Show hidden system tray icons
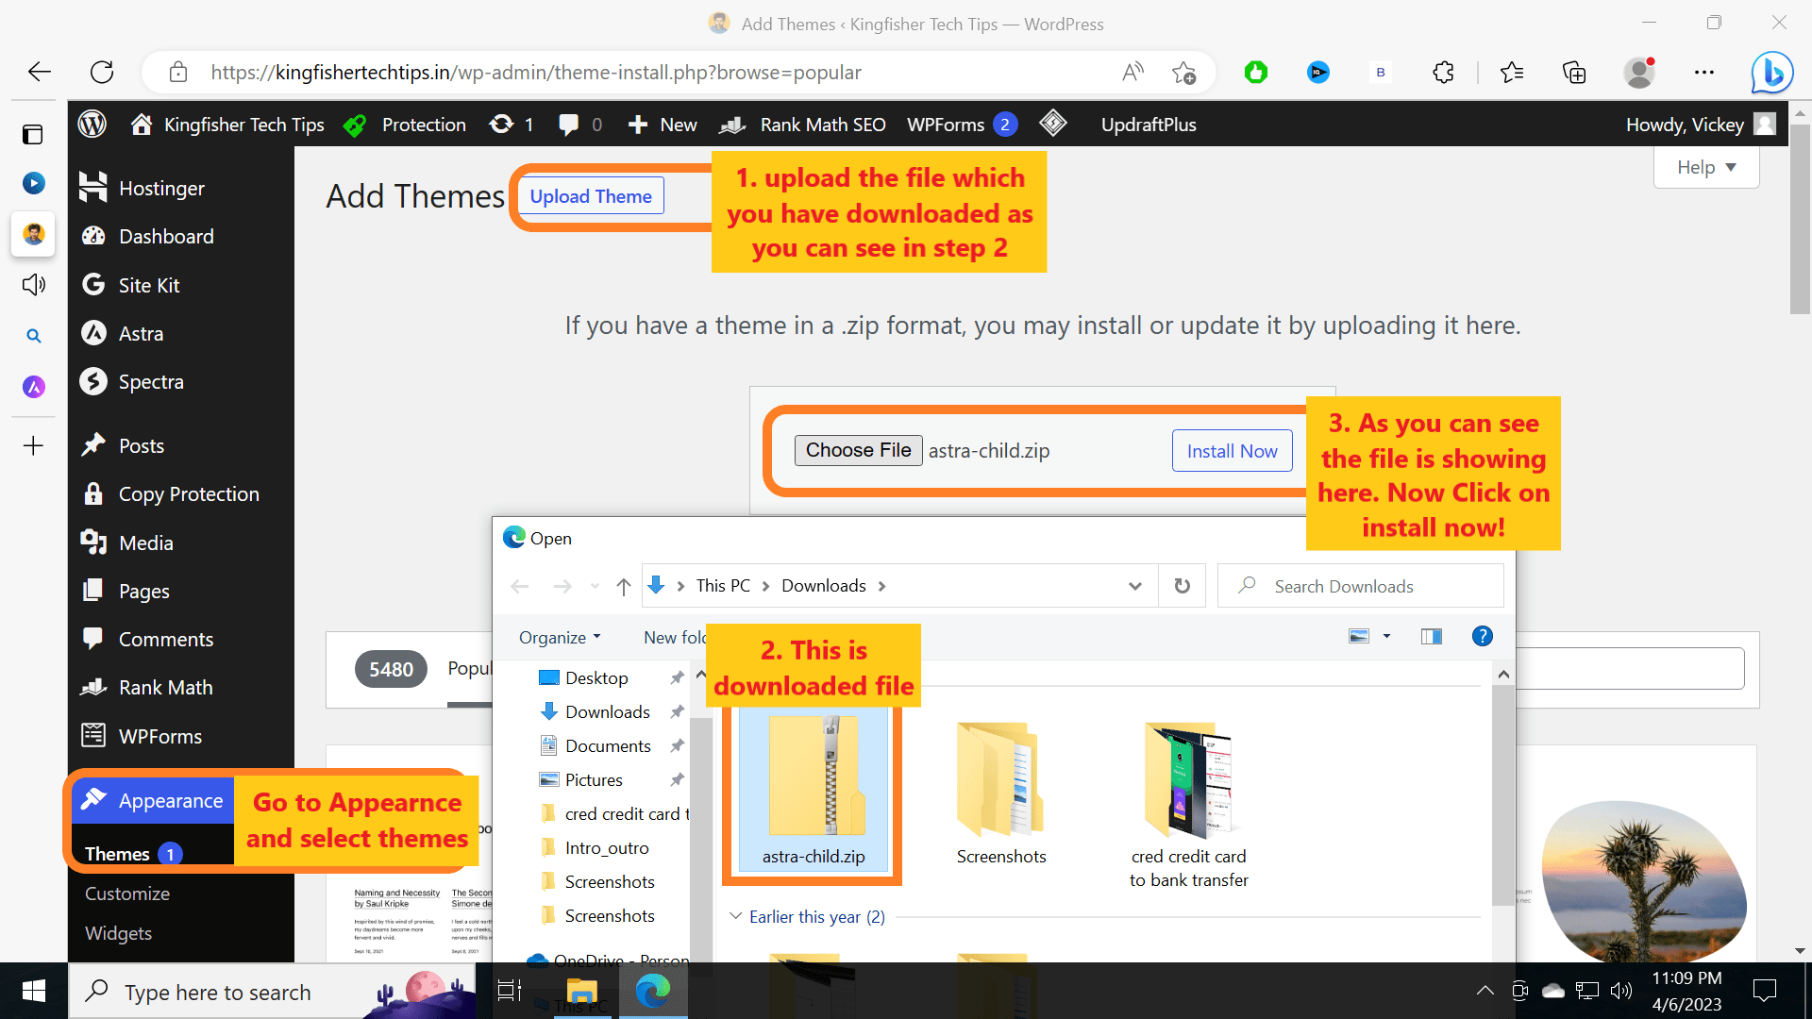Viewport: 1812px width, 1019px height. (x=1485, y=991)
